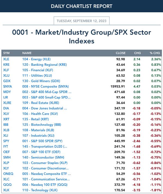
Task: Sort by the CLOSE column header
Action: click(121, 53)
